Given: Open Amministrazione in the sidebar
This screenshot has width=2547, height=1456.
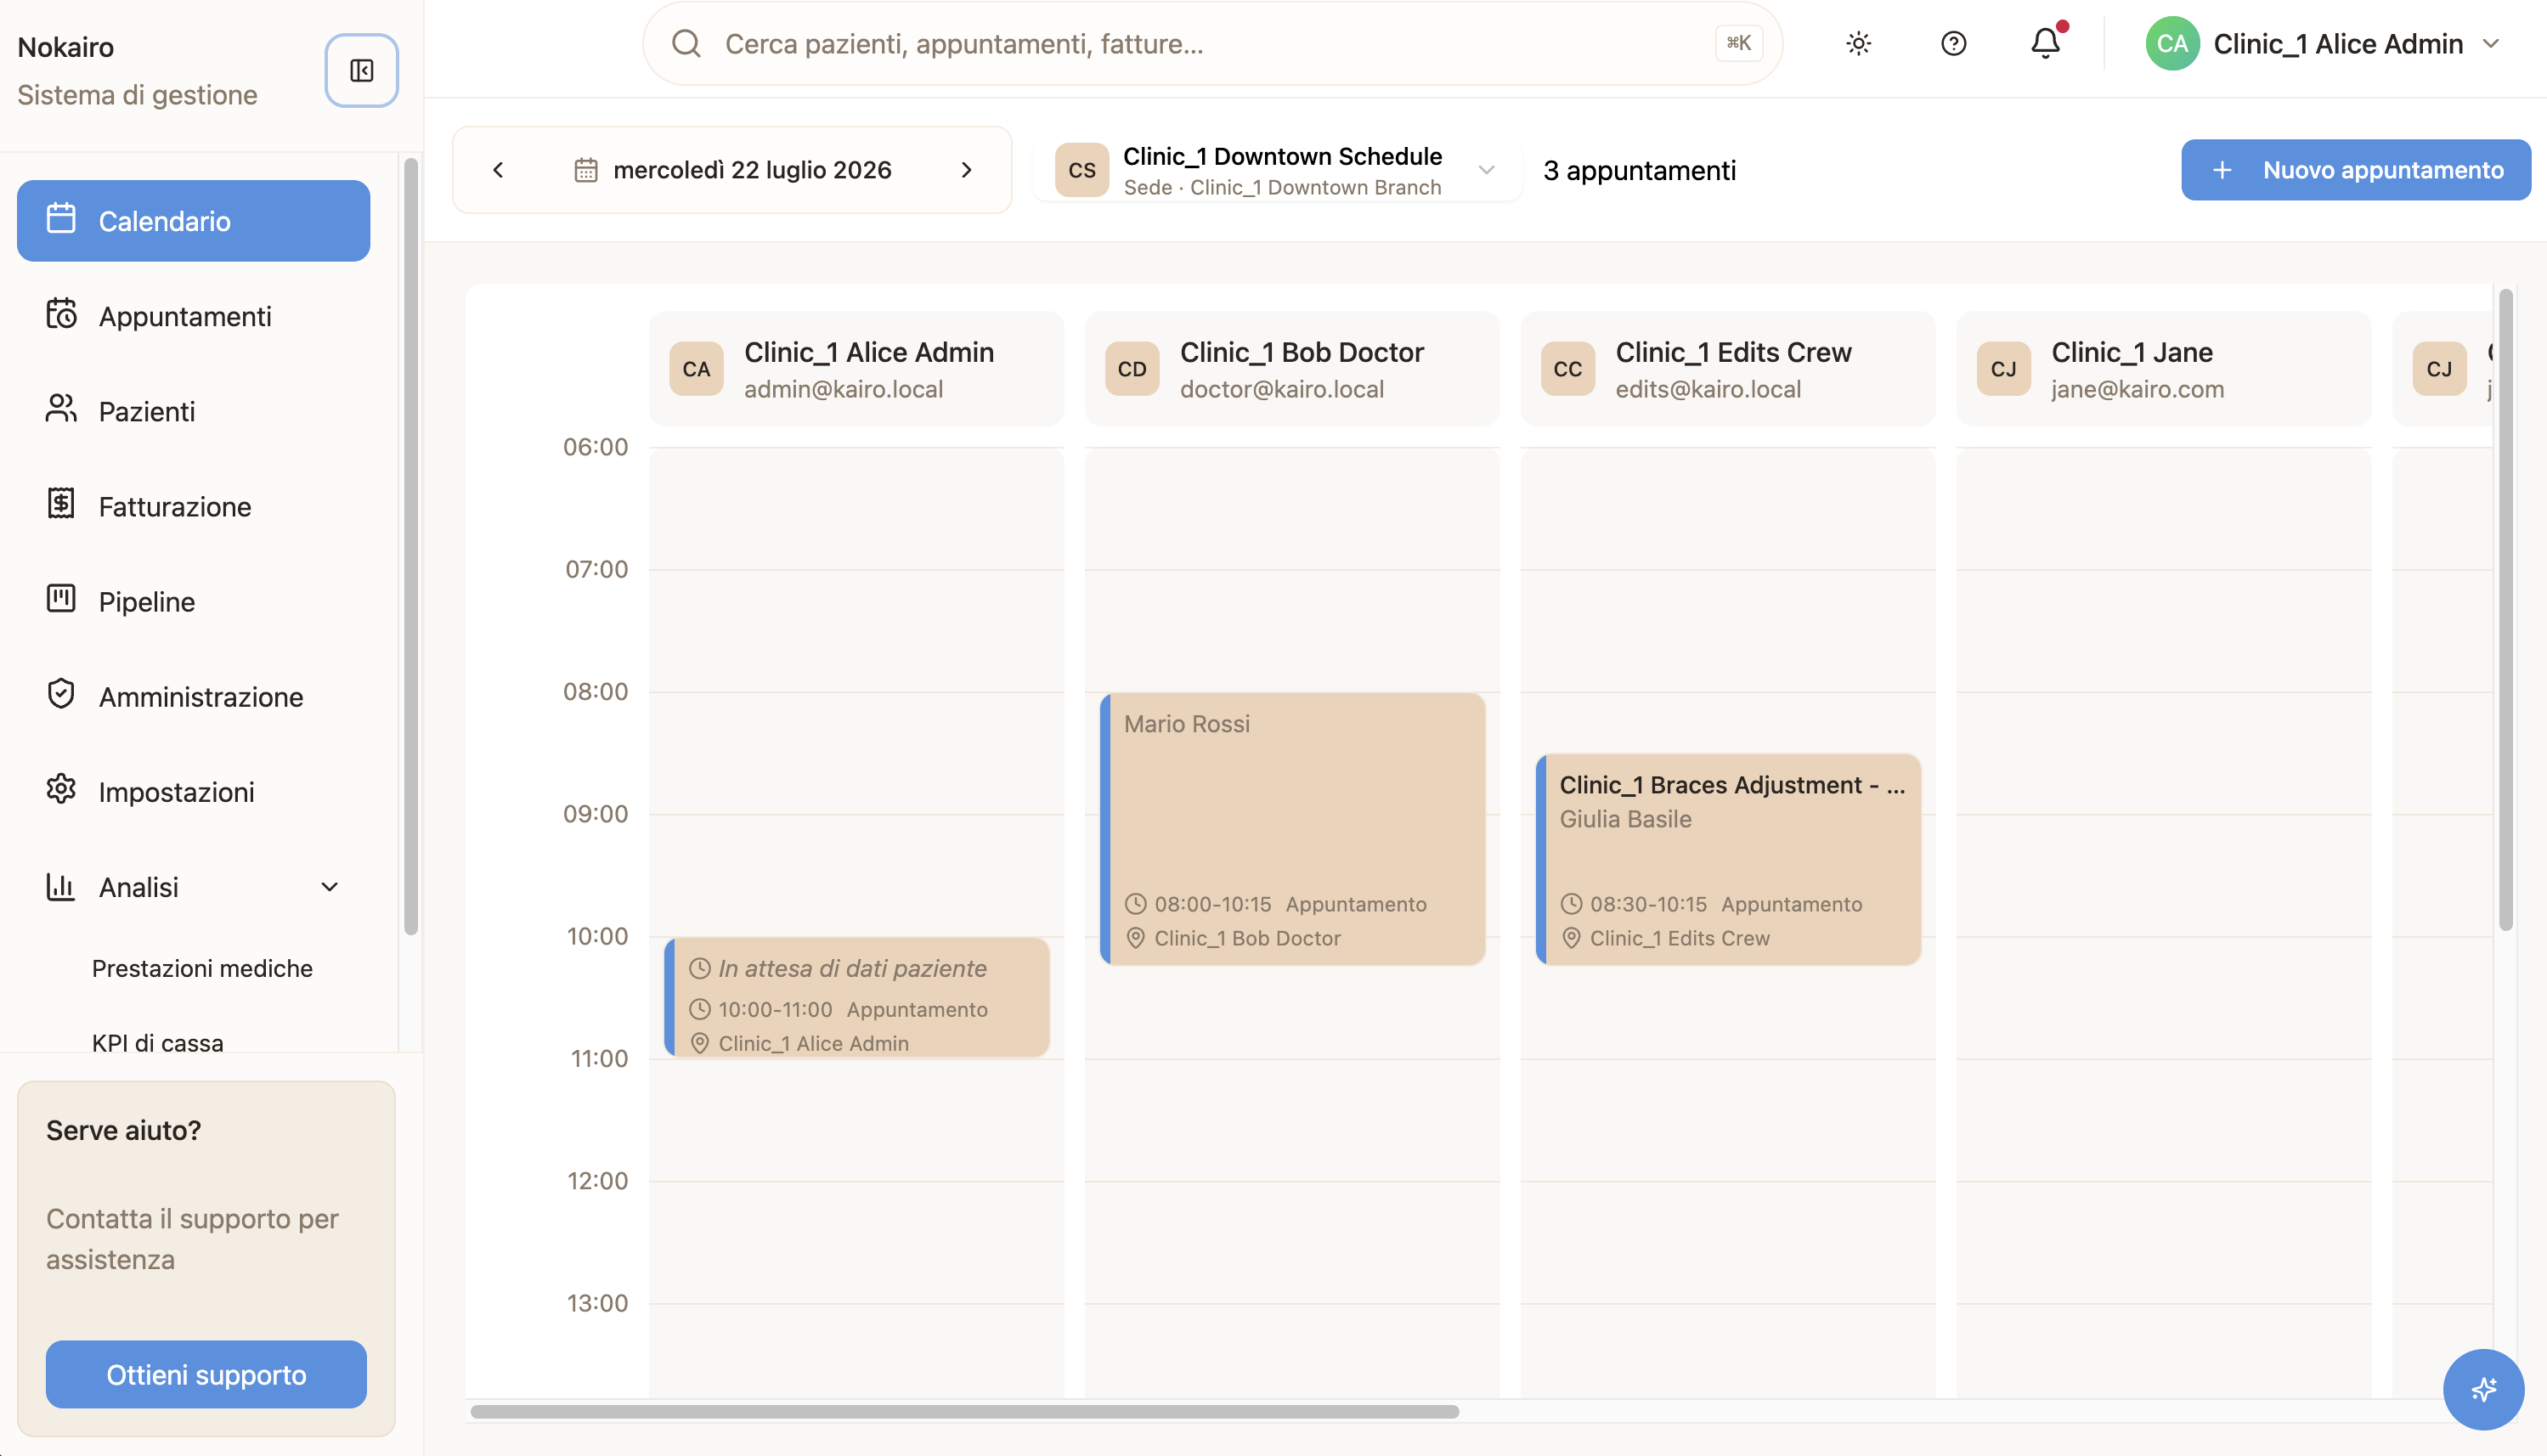Looking at the screenshot, I should coord(193,696).
